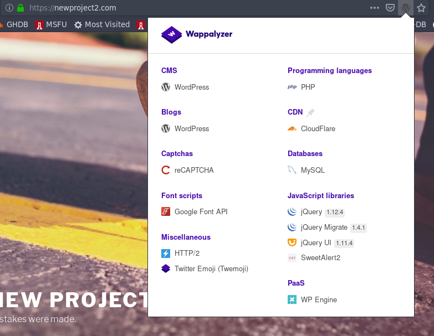Toggle the pin icon next to CDN

[x=310, y=112]
